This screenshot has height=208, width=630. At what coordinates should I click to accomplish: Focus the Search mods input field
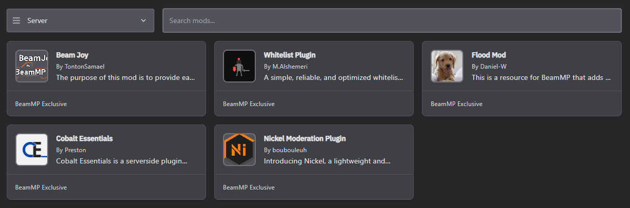(392, 20)
